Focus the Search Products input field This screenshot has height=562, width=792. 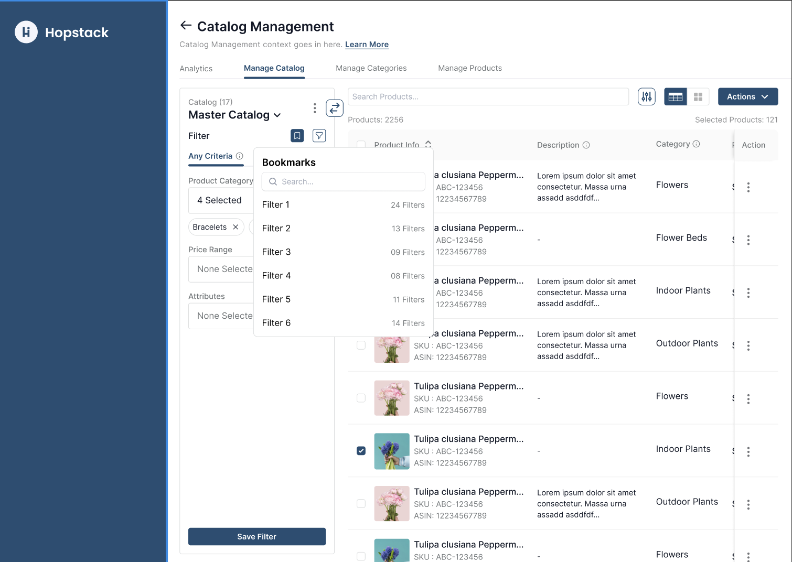(x=488, y=96)
